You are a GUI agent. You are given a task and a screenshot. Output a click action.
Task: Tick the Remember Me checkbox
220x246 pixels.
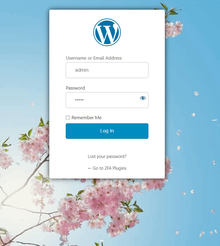coord(67,117)
